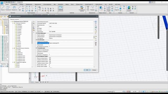The image size is (168, 94).
Task: Toggle ОТС-ОБЪЕКТ object tracking in status bar
Action: coord(31,92)
